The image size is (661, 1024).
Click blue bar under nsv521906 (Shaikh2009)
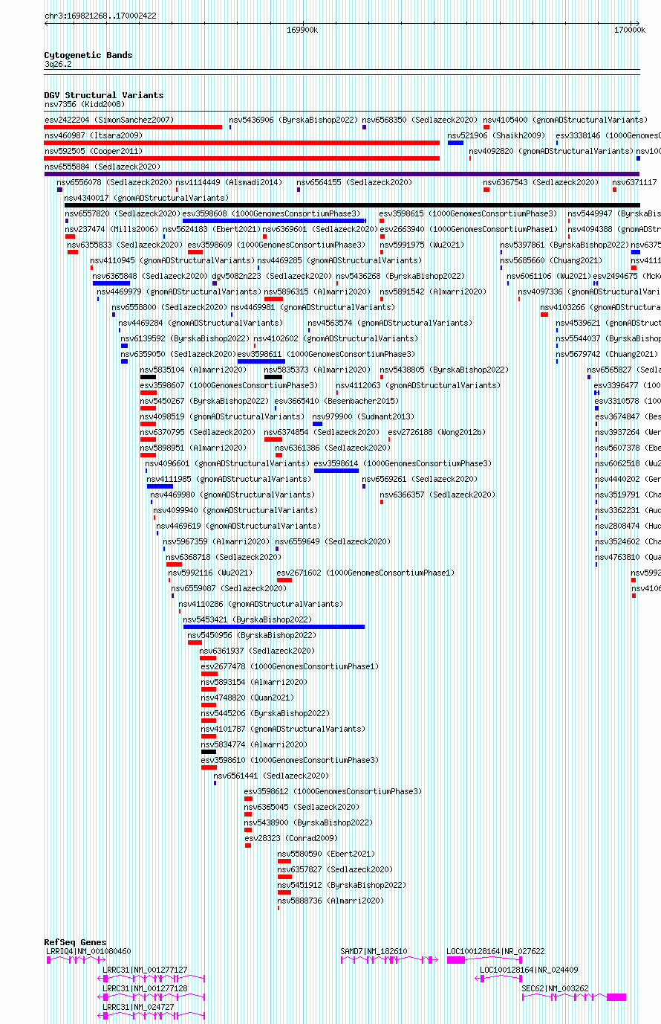click(x=455, y=143)
